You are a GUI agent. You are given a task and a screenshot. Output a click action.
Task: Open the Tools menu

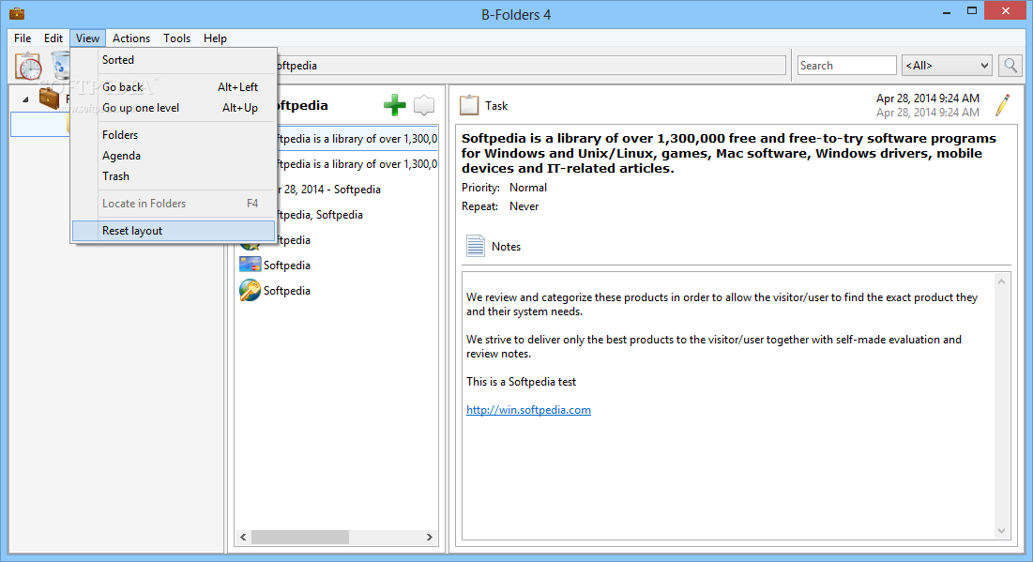[176, 38]
